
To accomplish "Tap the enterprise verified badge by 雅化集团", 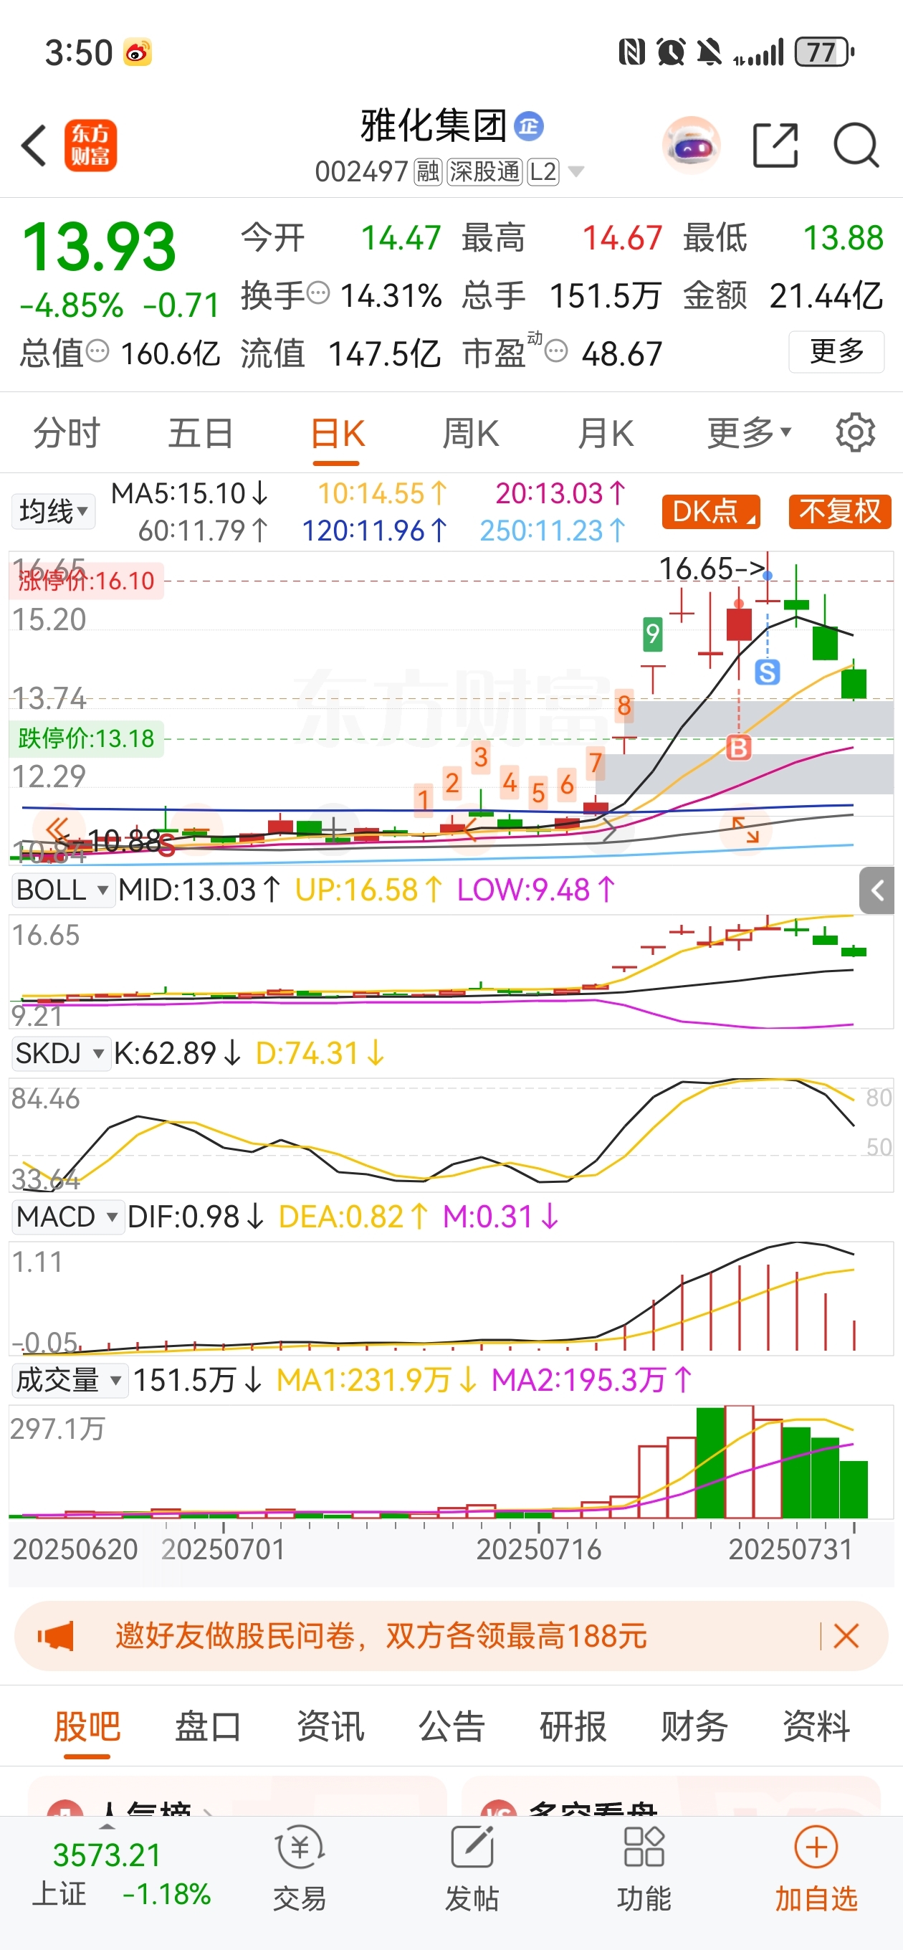I will [x=529, y=125].
